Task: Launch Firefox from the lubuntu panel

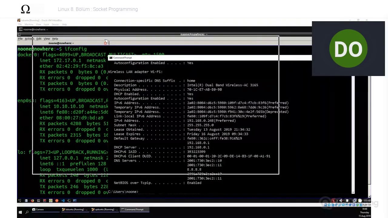Action: (x=32, y=200)
